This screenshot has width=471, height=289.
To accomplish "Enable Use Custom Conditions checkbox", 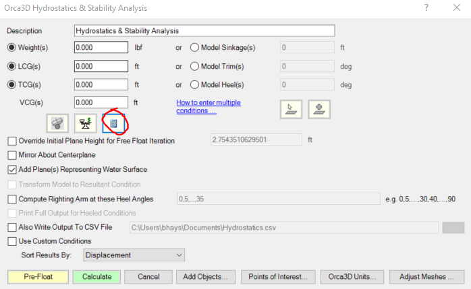I will [12, 241].
